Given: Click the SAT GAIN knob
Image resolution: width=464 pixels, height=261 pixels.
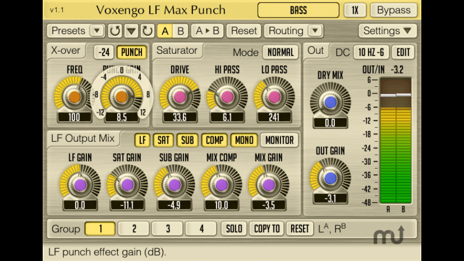Looking at the screenshot, I should tap(127, 185).
